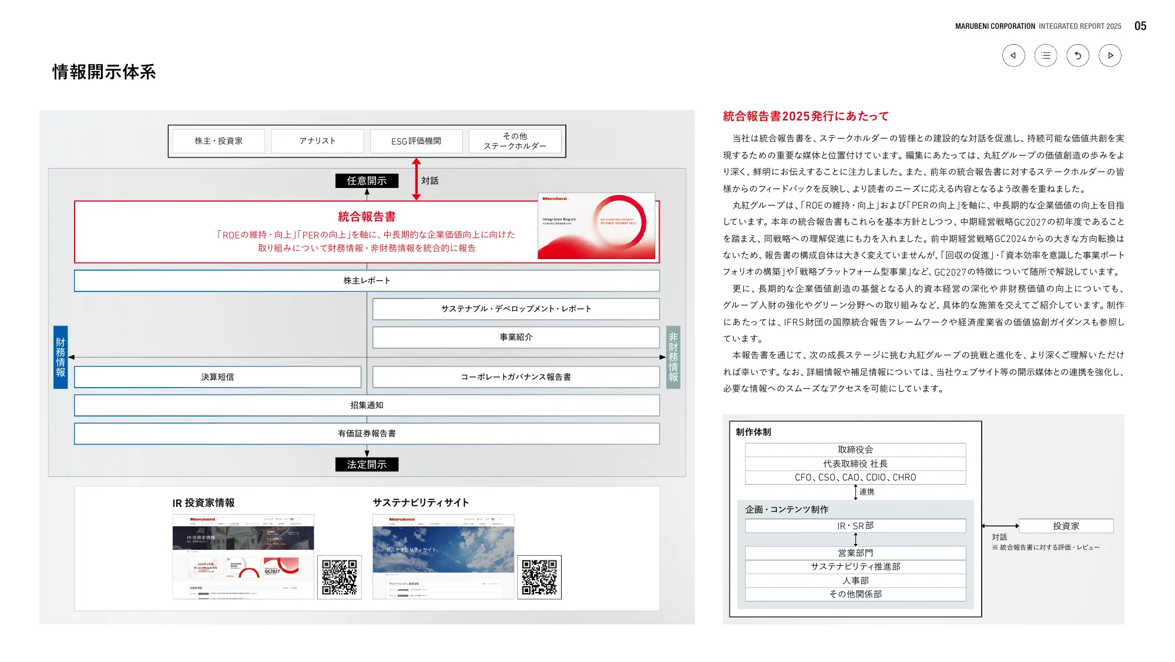This screenshot has width=1175, height=662.
Task: Scan the IR page QR code thumbnail
Action: pyautogui.click(x=339, y=577)
